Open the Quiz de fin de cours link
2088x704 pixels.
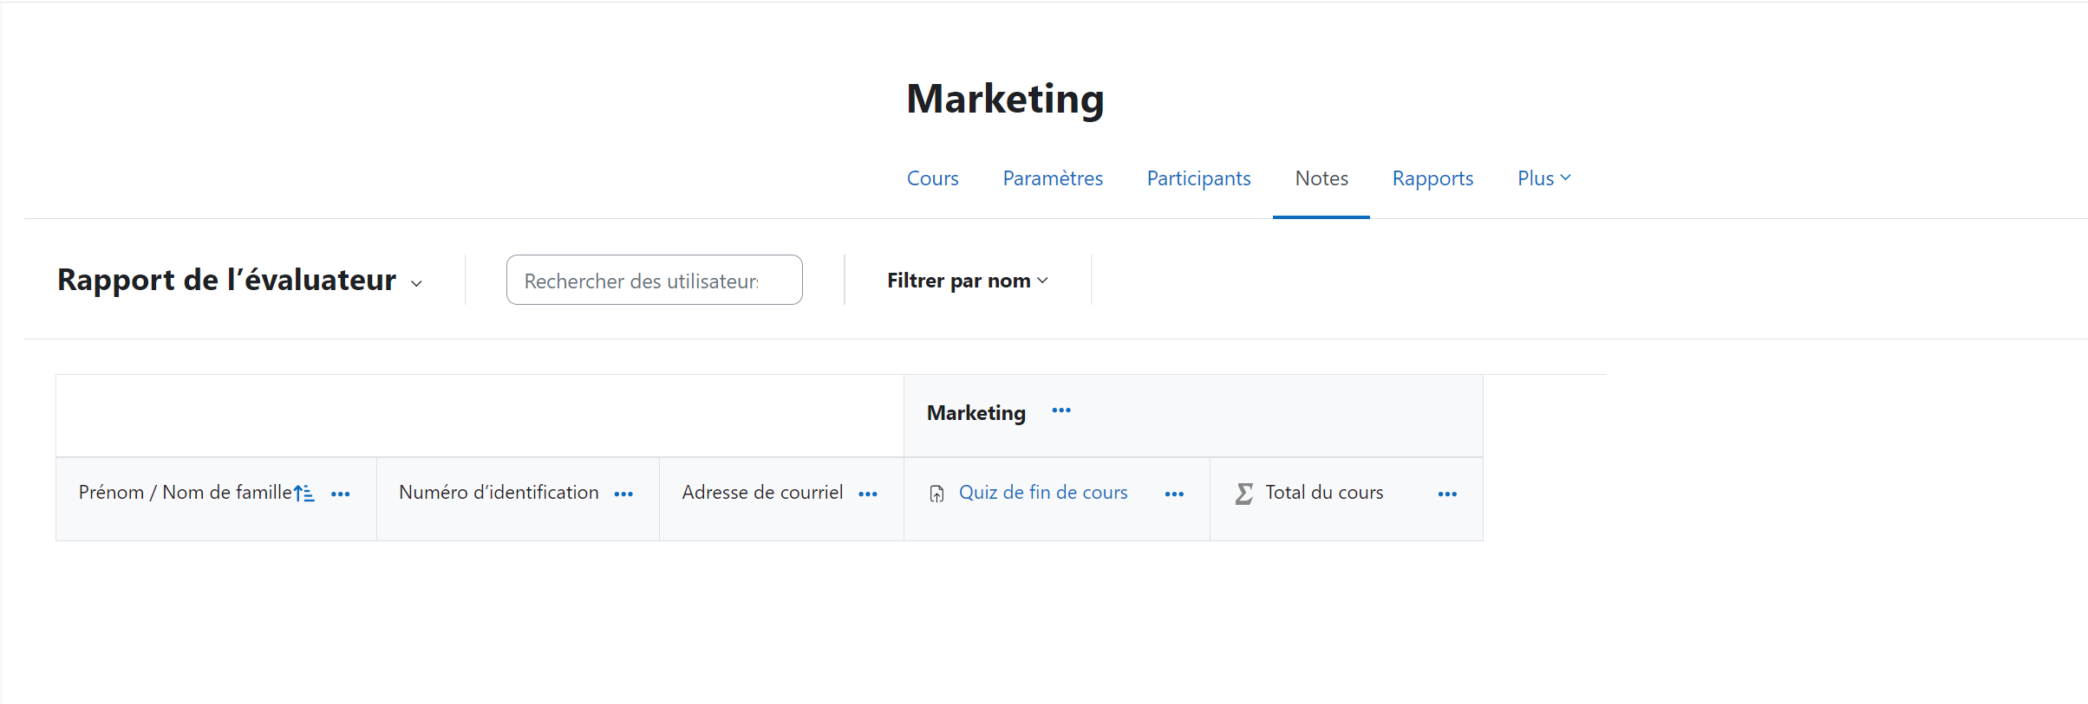[1042, 493]
